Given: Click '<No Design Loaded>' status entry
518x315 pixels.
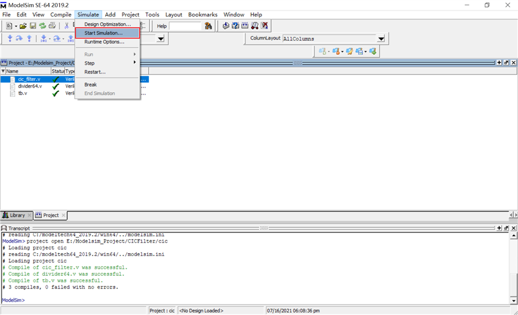Looking at the screenshot, I should click(201, 311).
